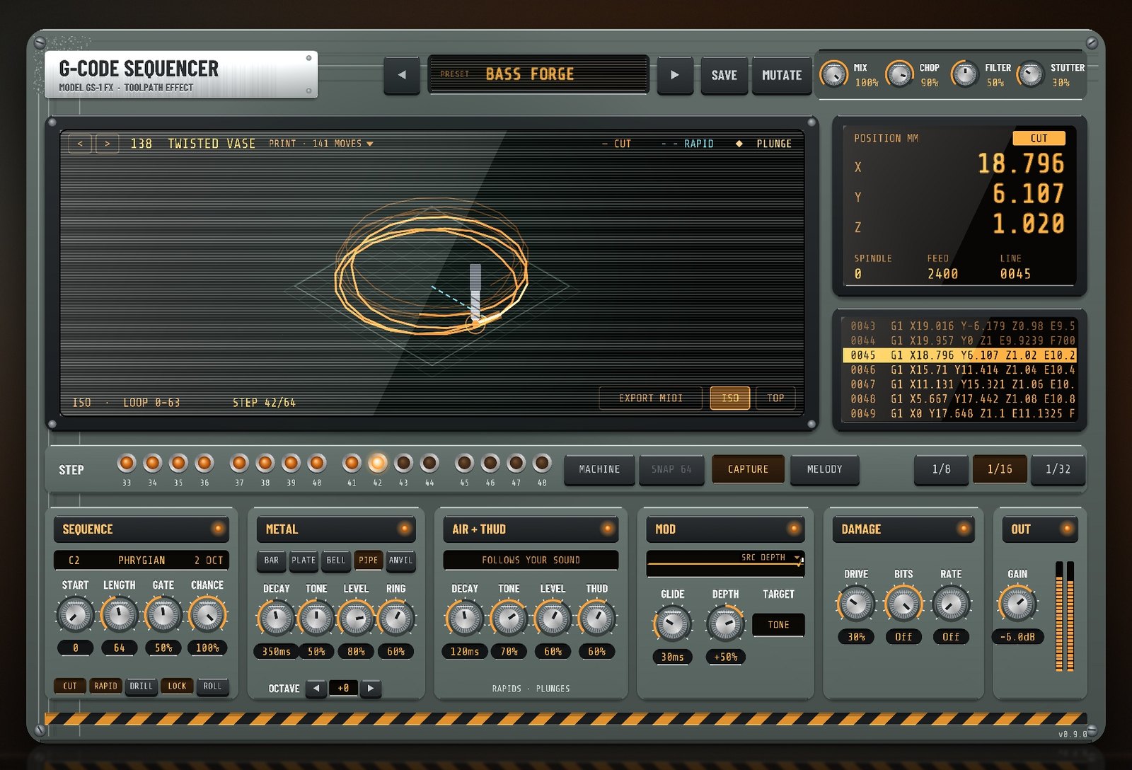Adjust the STUTTER knob
1132x770 pixels.
[1030, 74]
